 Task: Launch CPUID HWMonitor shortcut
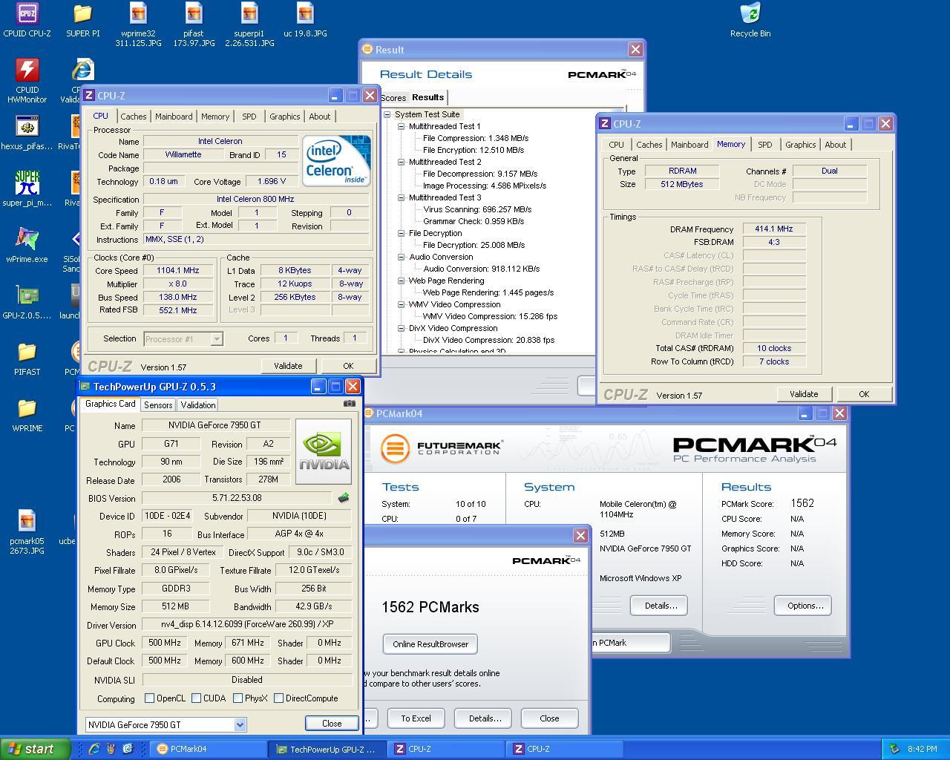(x=27, y=80)
